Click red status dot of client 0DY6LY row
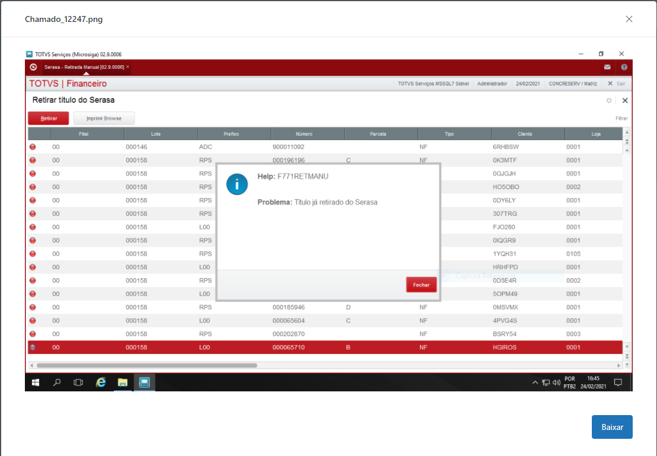The height and width of the screenshot is (456, 657). pyautogui.click(x=33, y=200)
